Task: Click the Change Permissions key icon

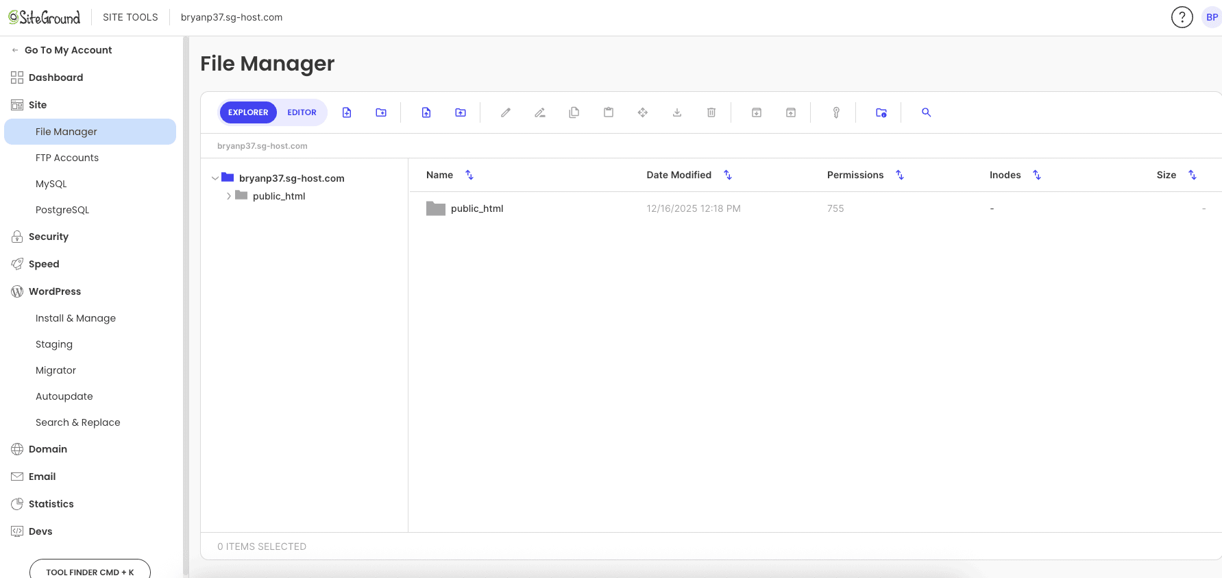Action: tap(836, 112)
